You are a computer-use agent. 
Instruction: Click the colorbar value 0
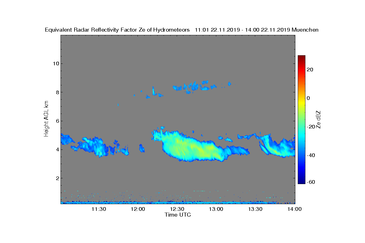click(x=308, y=98)
